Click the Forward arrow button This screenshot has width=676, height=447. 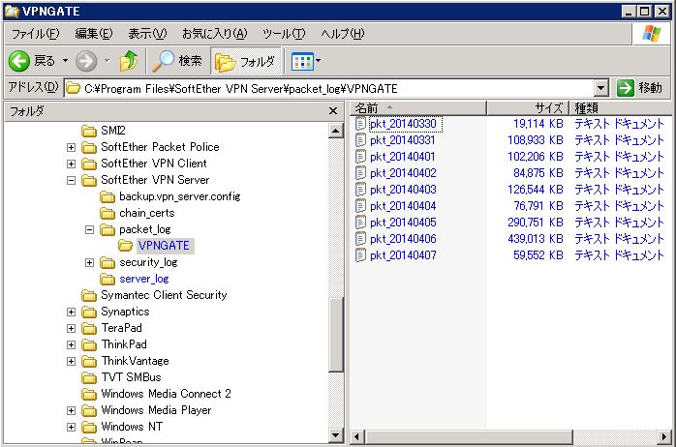point(86,61)
